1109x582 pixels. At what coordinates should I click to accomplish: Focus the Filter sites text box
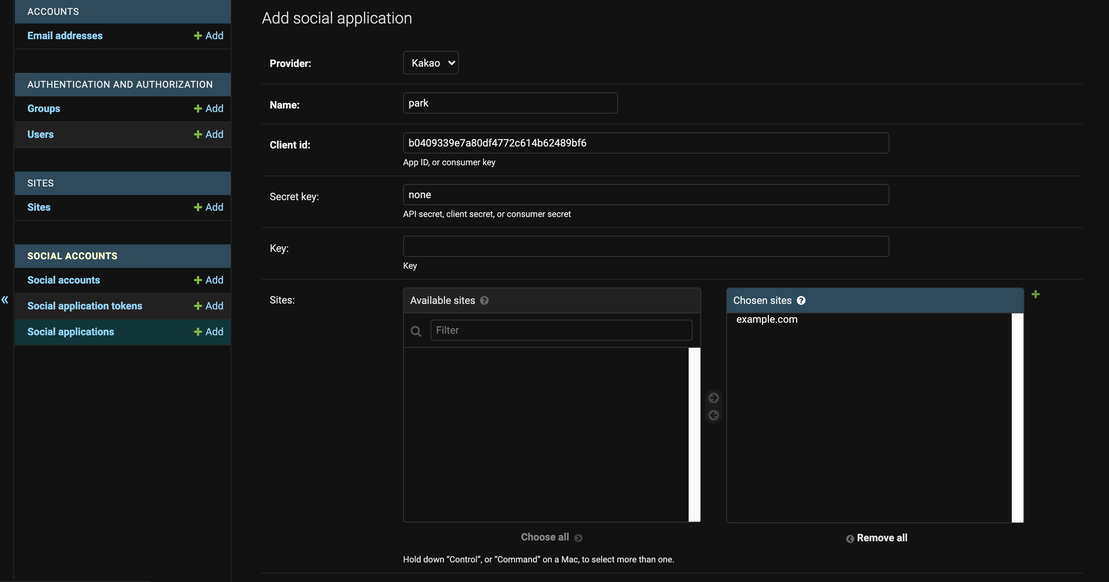[561, 330]
